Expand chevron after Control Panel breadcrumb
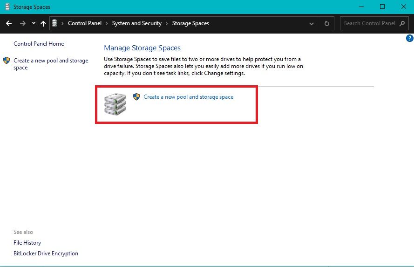 coord(107,23)
